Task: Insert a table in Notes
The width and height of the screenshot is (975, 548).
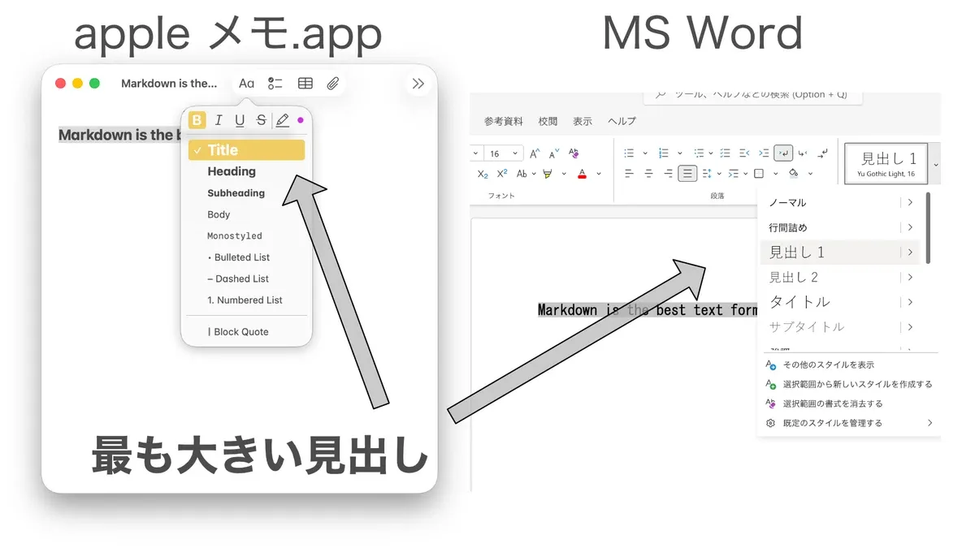Action: [305, 84]
